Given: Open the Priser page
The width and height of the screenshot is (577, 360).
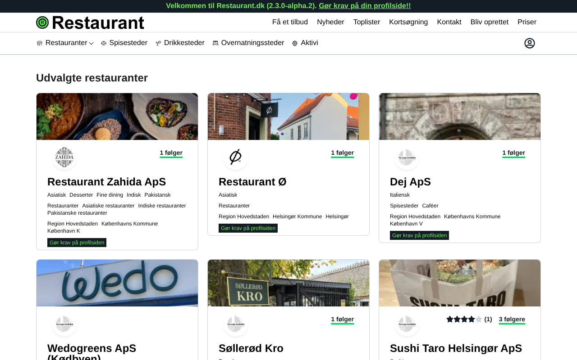Looking at the screenshot, I should 527,22.
